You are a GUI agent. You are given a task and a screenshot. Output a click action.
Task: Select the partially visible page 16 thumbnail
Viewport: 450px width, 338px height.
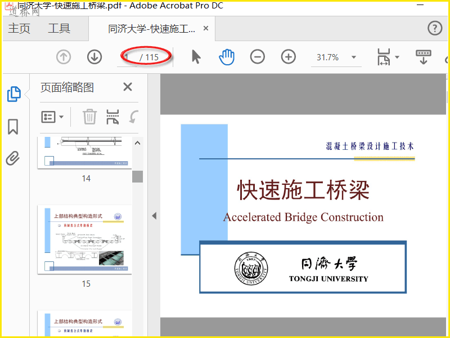tap(84, 323)
